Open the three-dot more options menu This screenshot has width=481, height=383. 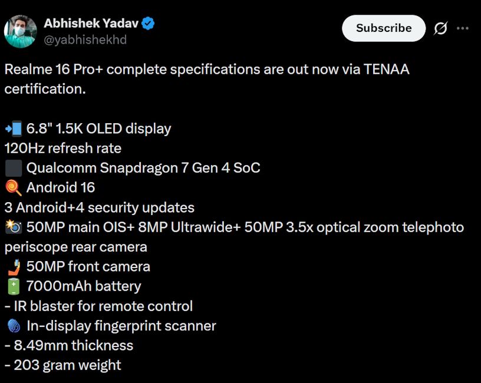[463, 28]
